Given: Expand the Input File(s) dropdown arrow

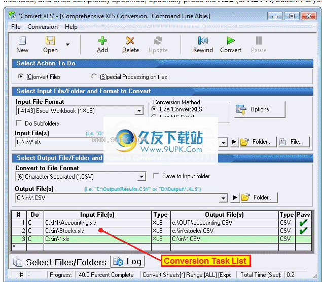Looking at the screenshot, I should click(223, 142).
